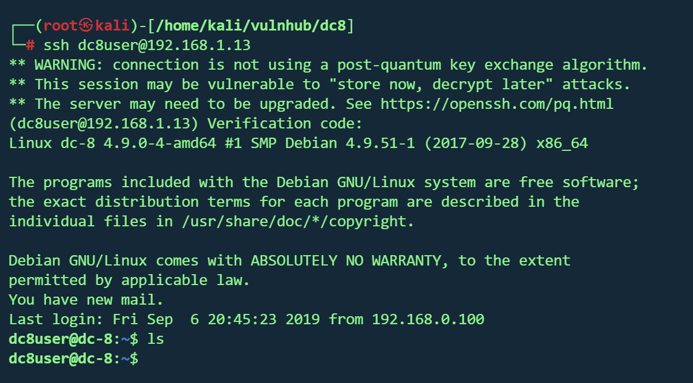
Task: Click the last login IP 192.168.0.100
Action: click(428, 320)
